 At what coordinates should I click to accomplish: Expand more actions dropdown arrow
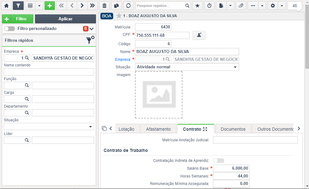tap(262, 6)
